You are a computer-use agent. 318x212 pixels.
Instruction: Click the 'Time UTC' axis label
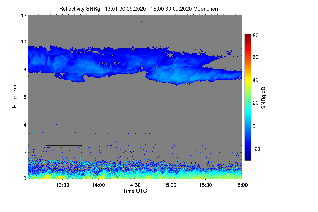point(135,191)
